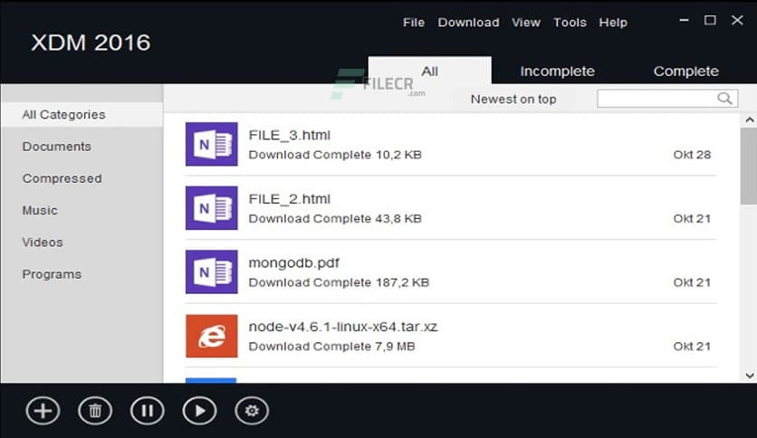Click the Okt 21 date of mongodb.pdf

tap(692, 282)
